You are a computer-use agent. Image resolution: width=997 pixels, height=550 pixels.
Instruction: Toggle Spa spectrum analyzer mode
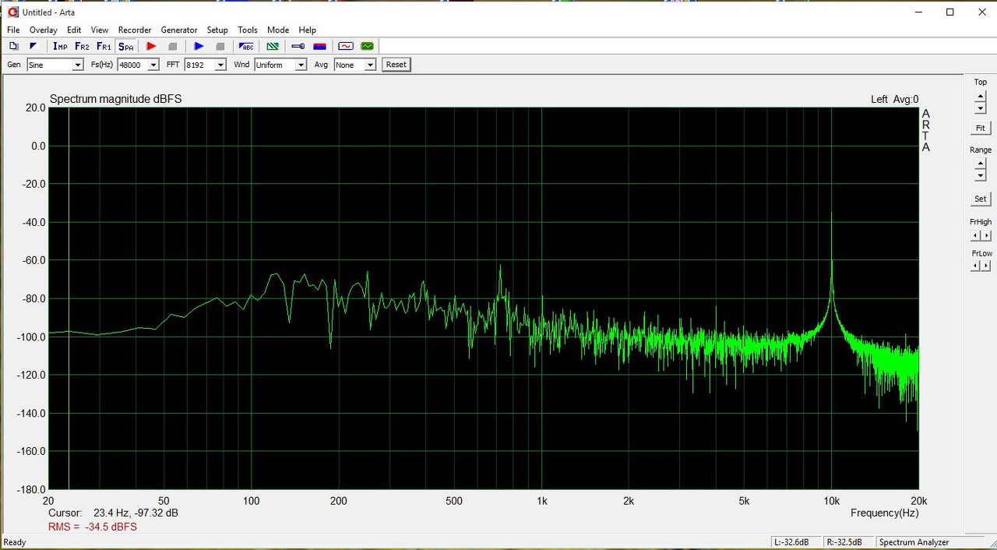[125, 47]
